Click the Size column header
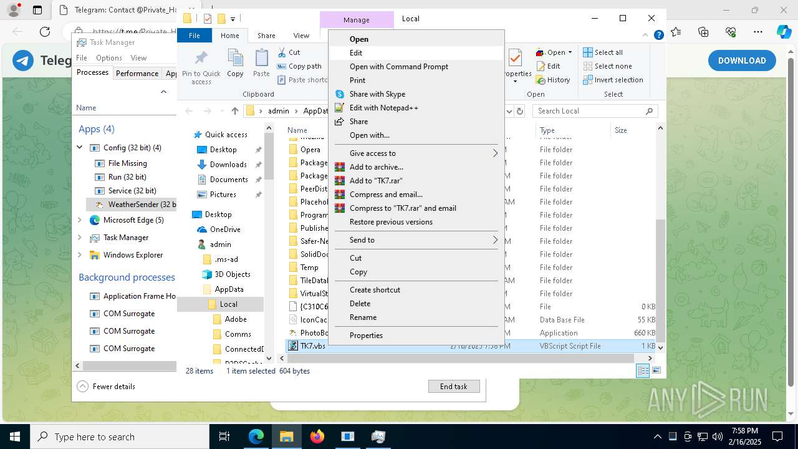Screen dimensions: 798x449 coord(633,130)
